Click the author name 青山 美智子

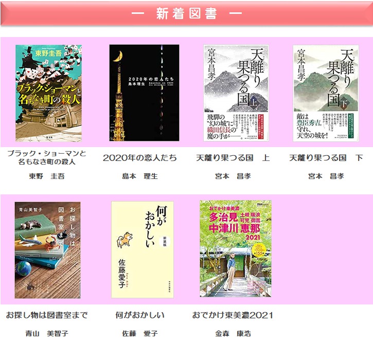tap(47, 334)
